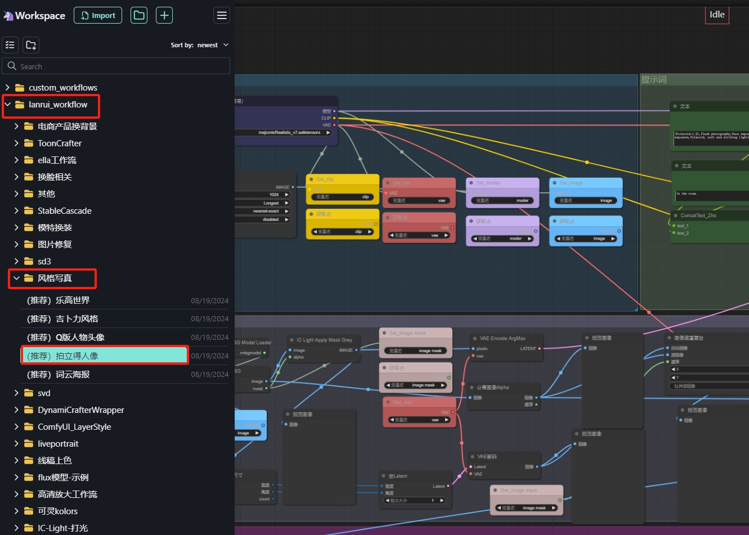The height and width of the screenshot is (535, 749).
Task: Select the sd3 folder row
Action: pyautogui.click(x=117, y=261)
